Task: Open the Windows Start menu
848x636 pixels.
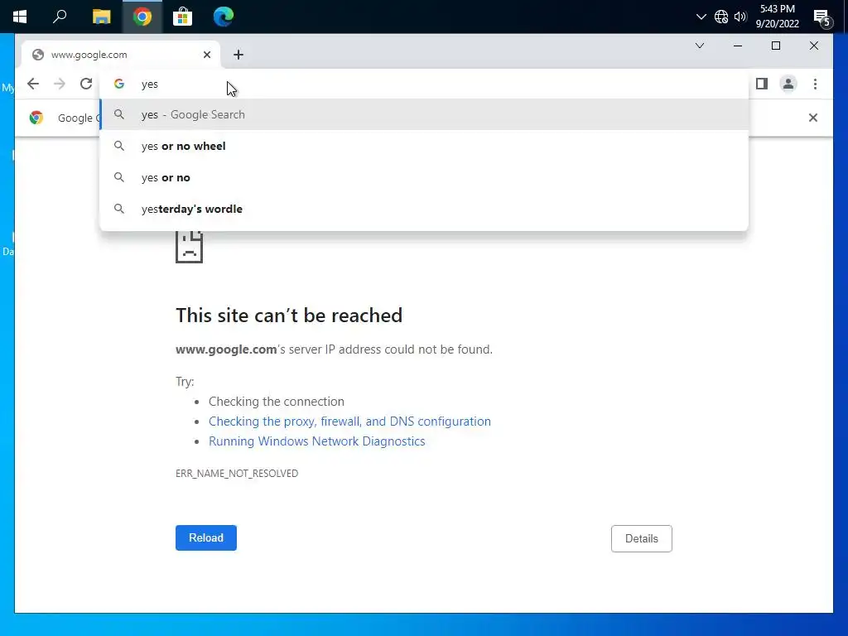Action: coord(20,17)
